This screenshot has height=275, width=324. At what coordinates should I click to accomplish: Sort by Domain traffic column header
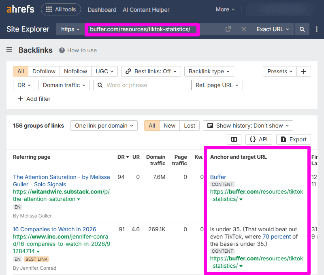[156, 160]
